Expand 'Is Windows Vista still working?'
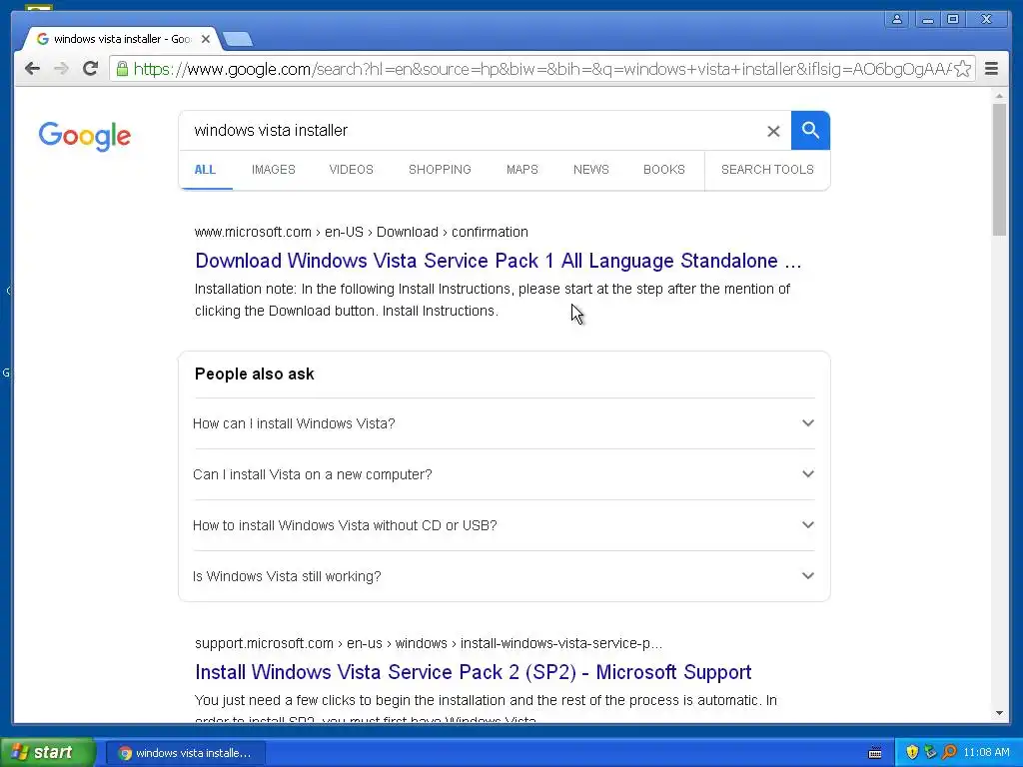 point(505,576)
